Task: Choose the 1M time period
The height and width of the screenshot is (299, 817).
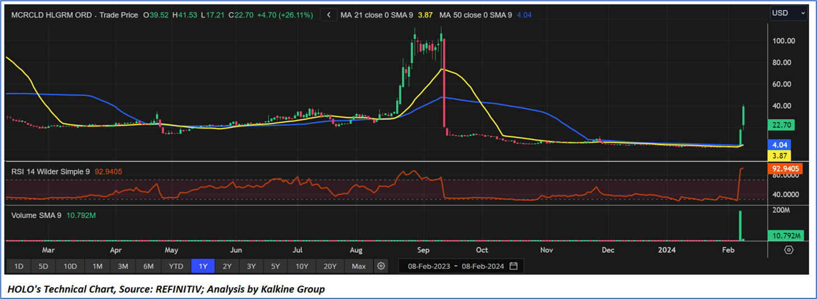Action: (x=98, y=266)
